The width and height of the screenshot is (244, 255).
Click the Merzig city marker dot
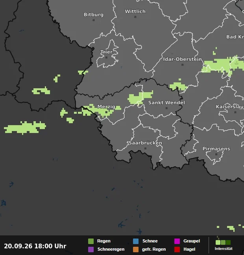click(x=106, y=112)
